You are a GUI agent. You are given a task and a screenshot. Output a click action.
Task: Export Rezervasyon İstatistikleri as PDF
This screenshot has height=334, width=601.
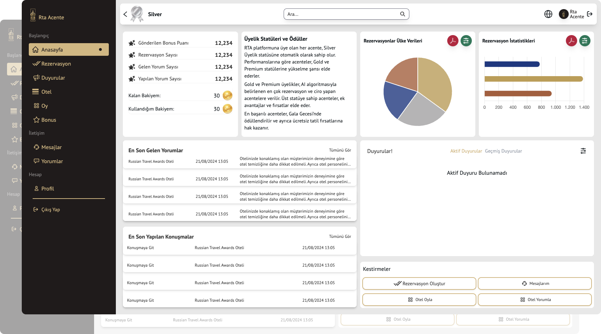(571, 41)
